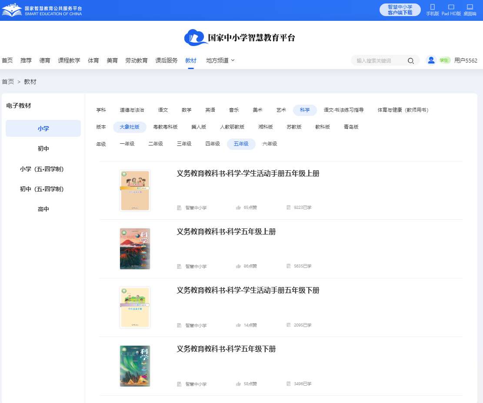Select grade 一年级
This screenshot has width=483, height=403.
click(x=127, y=144)
